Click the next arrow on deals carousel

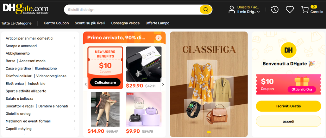(163, 84)
